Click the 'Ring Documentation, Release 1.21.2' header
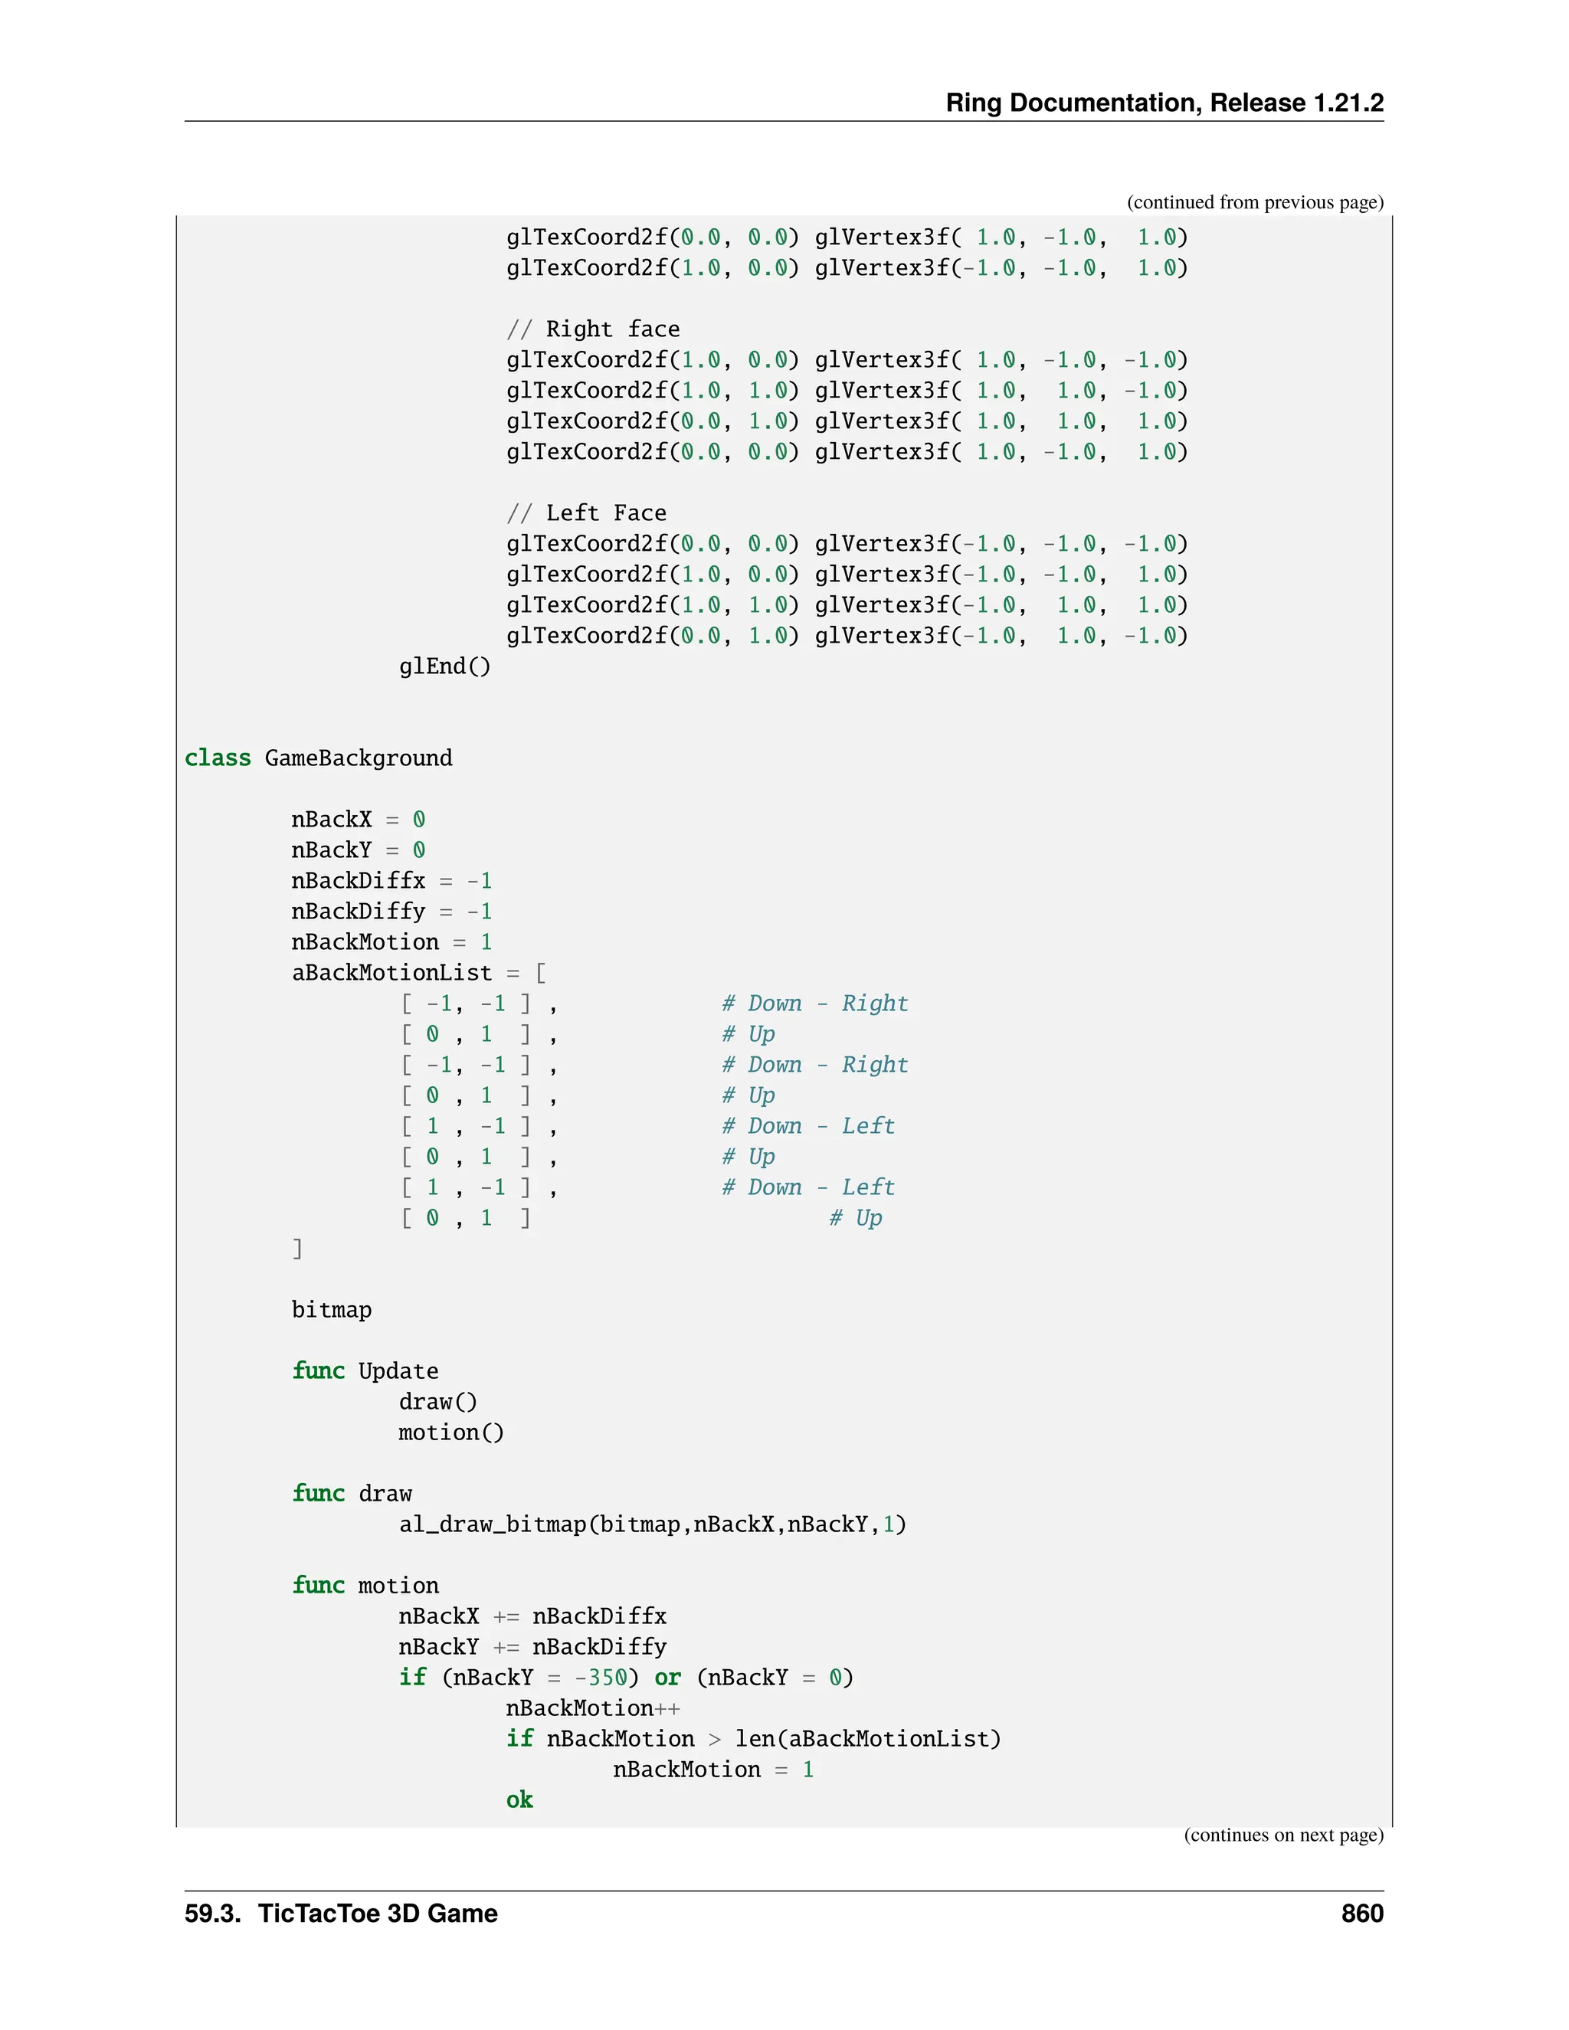The image size is (1569, 2030). pos(1164,102)
